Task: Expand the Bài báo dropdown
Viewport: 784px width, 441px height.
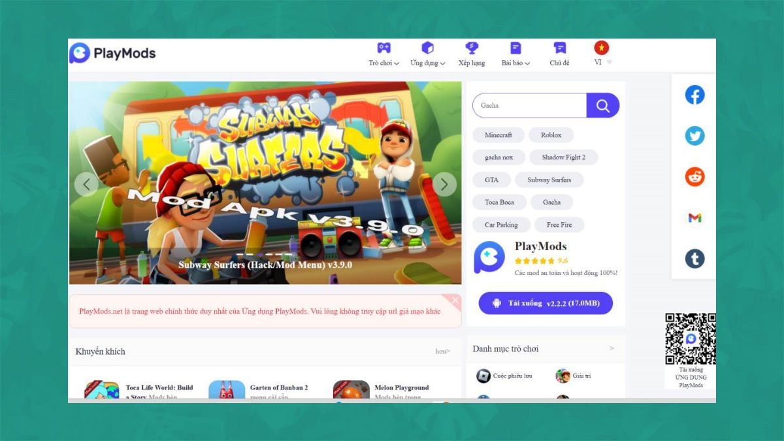Action: [516, 63]
